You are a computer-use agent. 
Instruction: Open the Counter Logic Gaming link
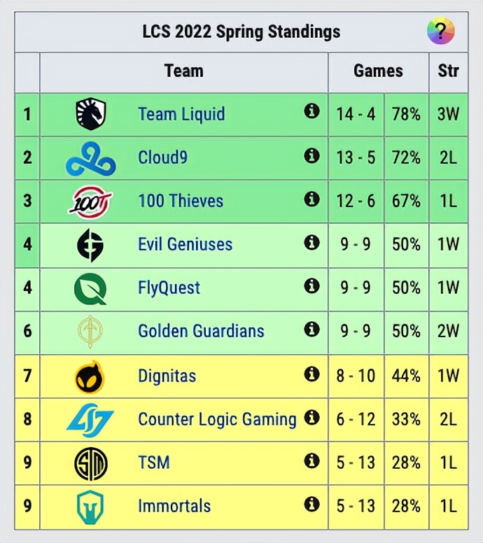(x=217, y=419)
